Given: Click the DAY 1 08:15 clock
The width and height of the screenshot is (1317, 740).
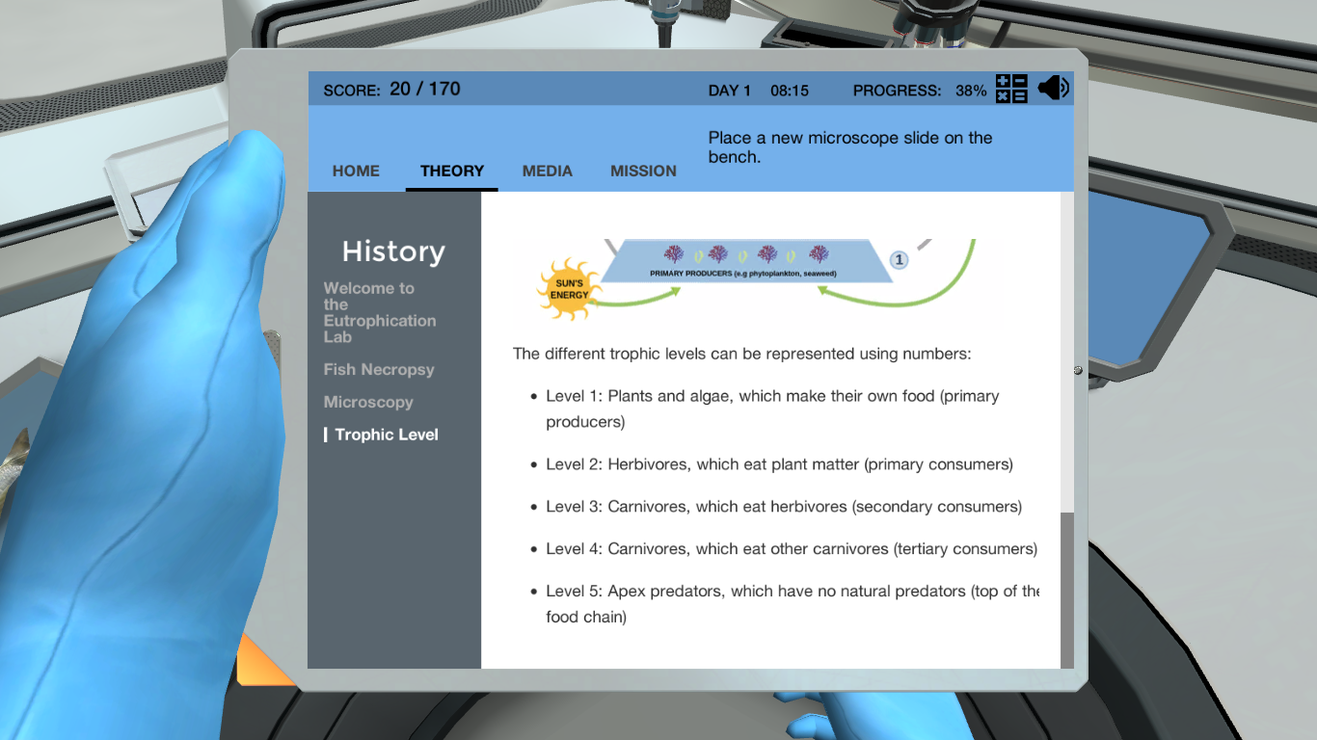Looking at the screenshot, I should (x=759, y=91).
